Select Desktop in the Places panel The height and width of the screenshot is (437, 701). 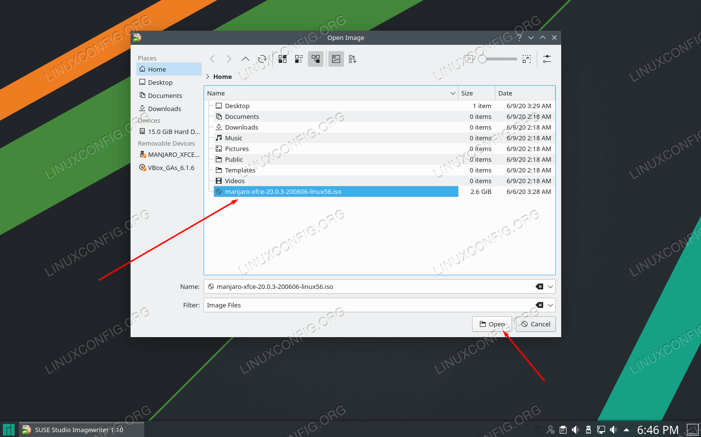point(169,82)
